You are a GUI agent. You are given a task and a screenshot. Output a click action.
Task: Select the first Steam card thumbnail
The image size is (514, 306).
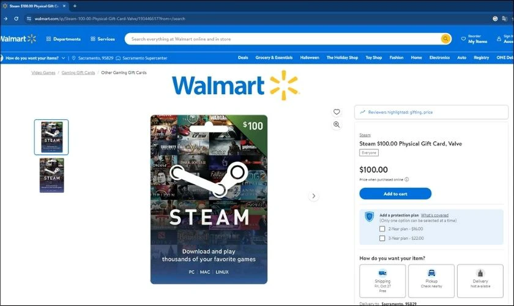51,137
